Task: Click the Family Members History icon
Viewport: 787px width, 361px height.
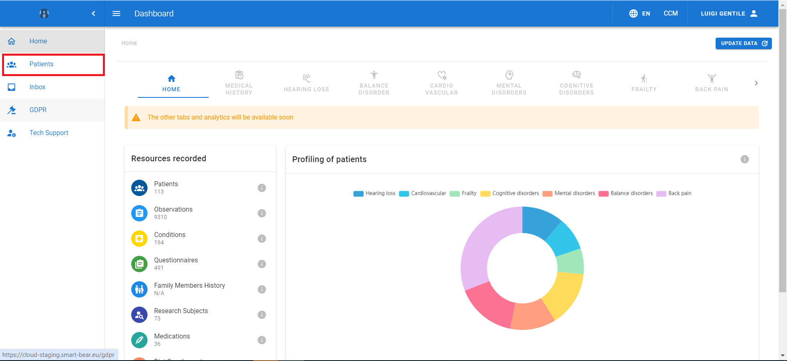Action: point(139,289)
